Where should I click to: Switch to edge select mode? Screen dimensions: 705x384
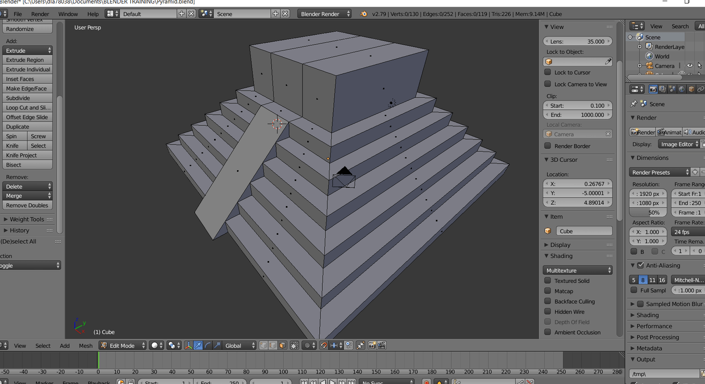click(x=273, y=345)
